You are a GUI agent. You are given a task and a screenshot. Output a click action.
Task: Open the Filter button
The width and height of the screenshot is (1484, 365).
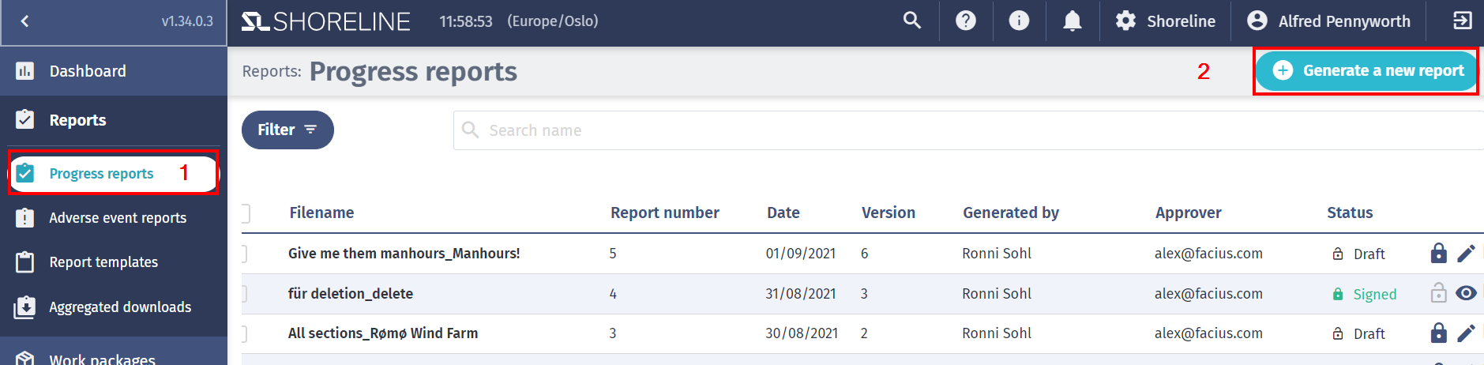pyautogui.click(x=287, y=130)
